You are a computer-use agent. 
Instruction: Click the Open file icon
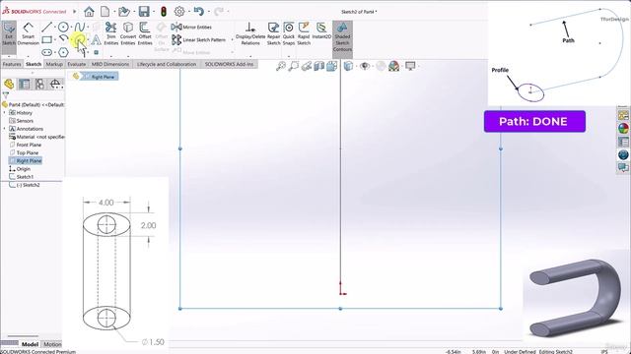coord(123,12)
